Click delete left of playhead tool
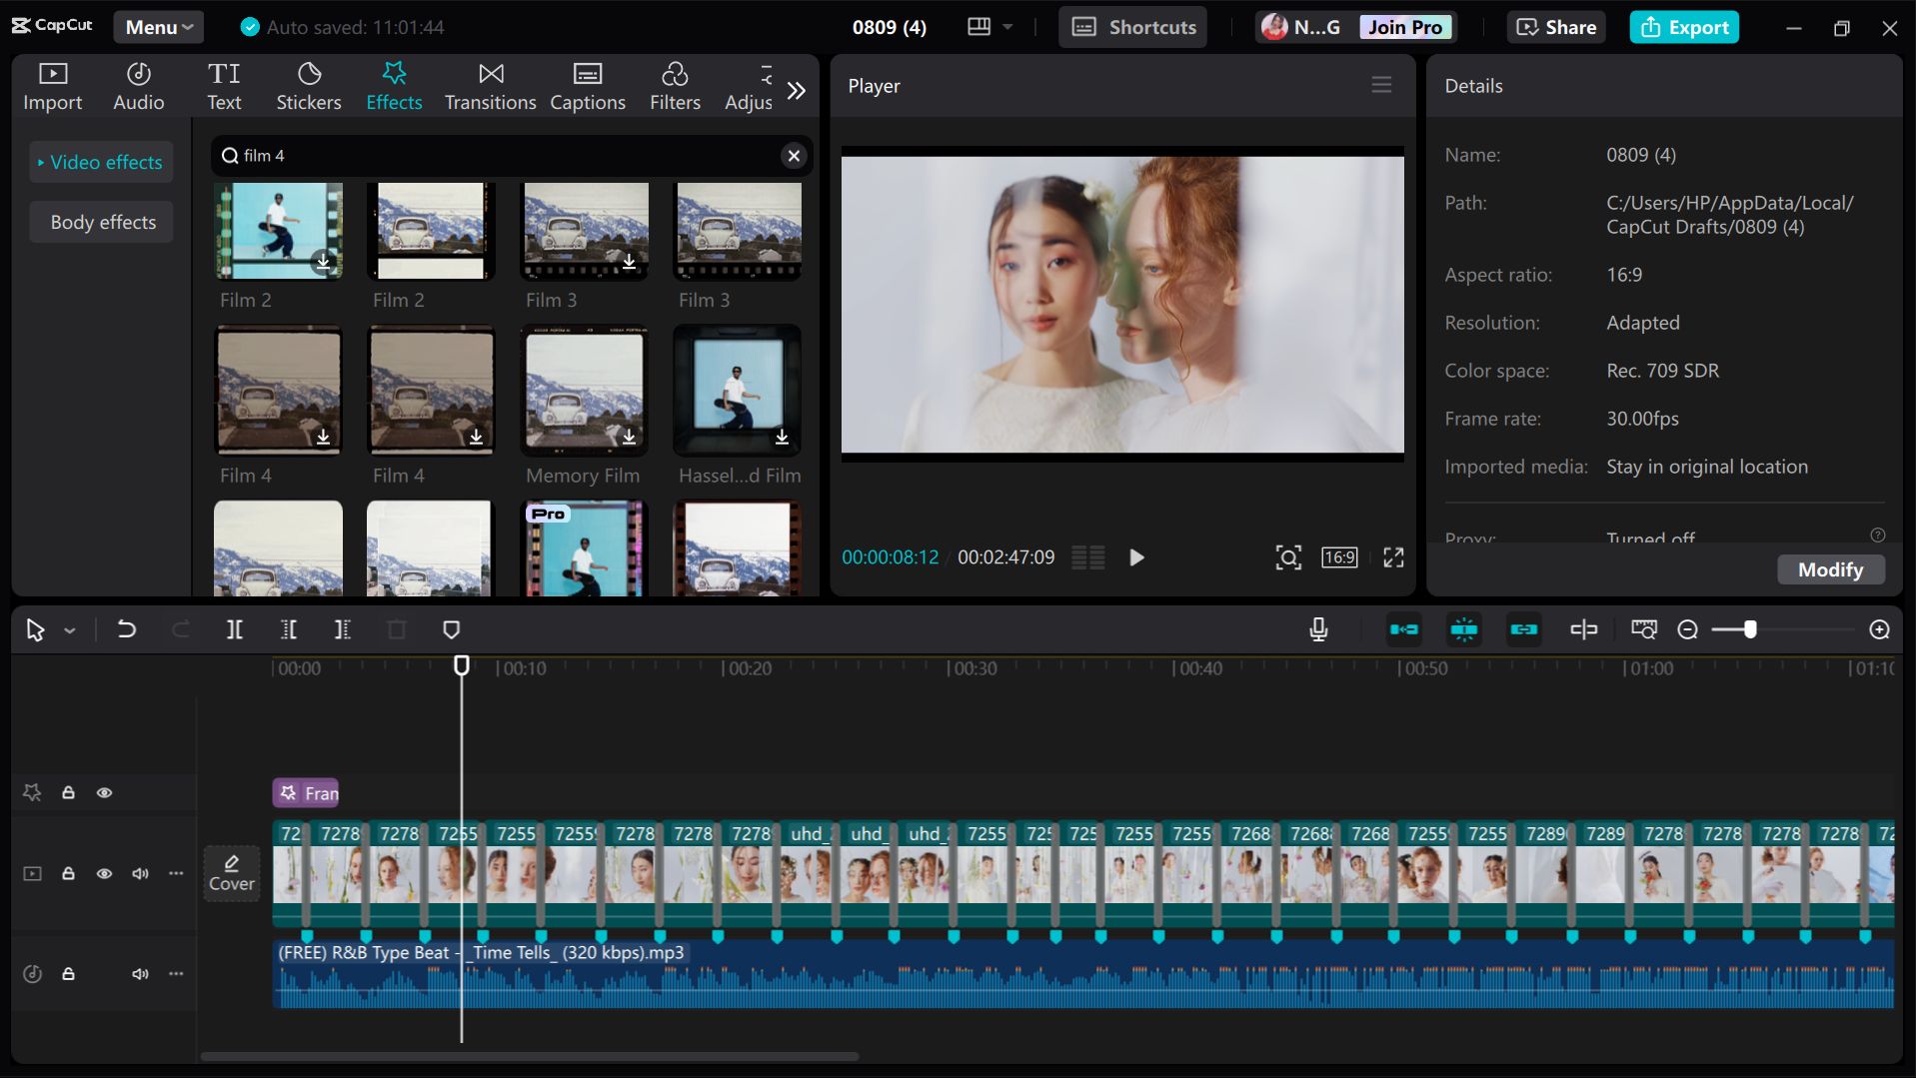Viewport: 1916px width, 1078px height. click(x=288, y=629)
